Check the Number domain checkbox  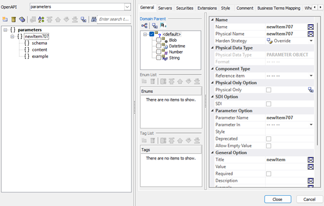(x=159, y=51)
